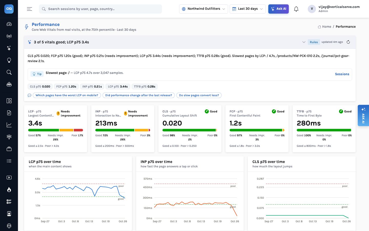Collapse the vitals summary panel chevron
369x231 pixels.
coord(304,42)
